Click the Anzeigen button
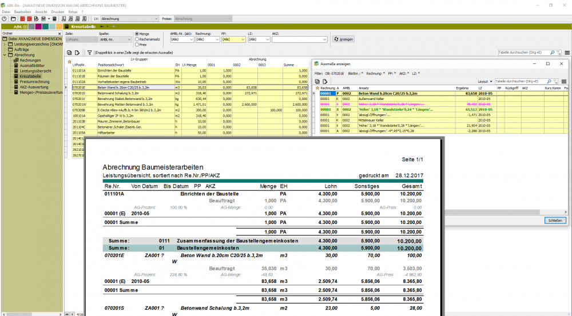The image size is (572, 316). pyautogui.click(x=343, y=39)
